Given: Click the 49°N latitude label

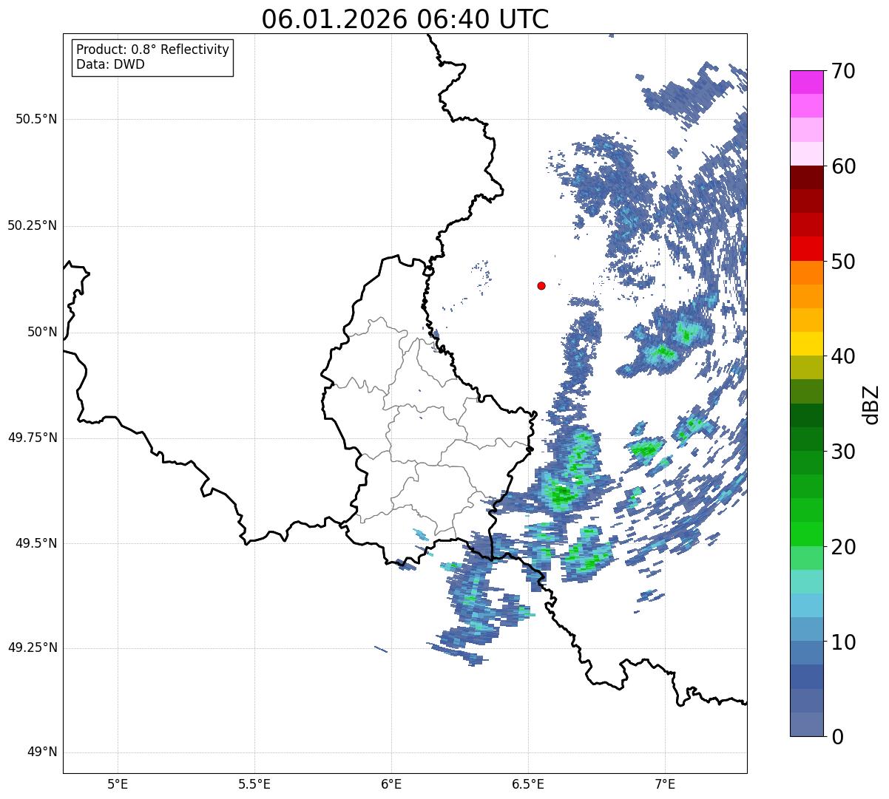Looking at the screenshot, I should click(42, 752).
